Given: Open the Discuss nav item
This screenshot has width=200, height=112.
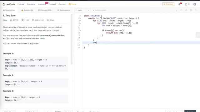Looking at the screenshot, I should click(62, 4).
